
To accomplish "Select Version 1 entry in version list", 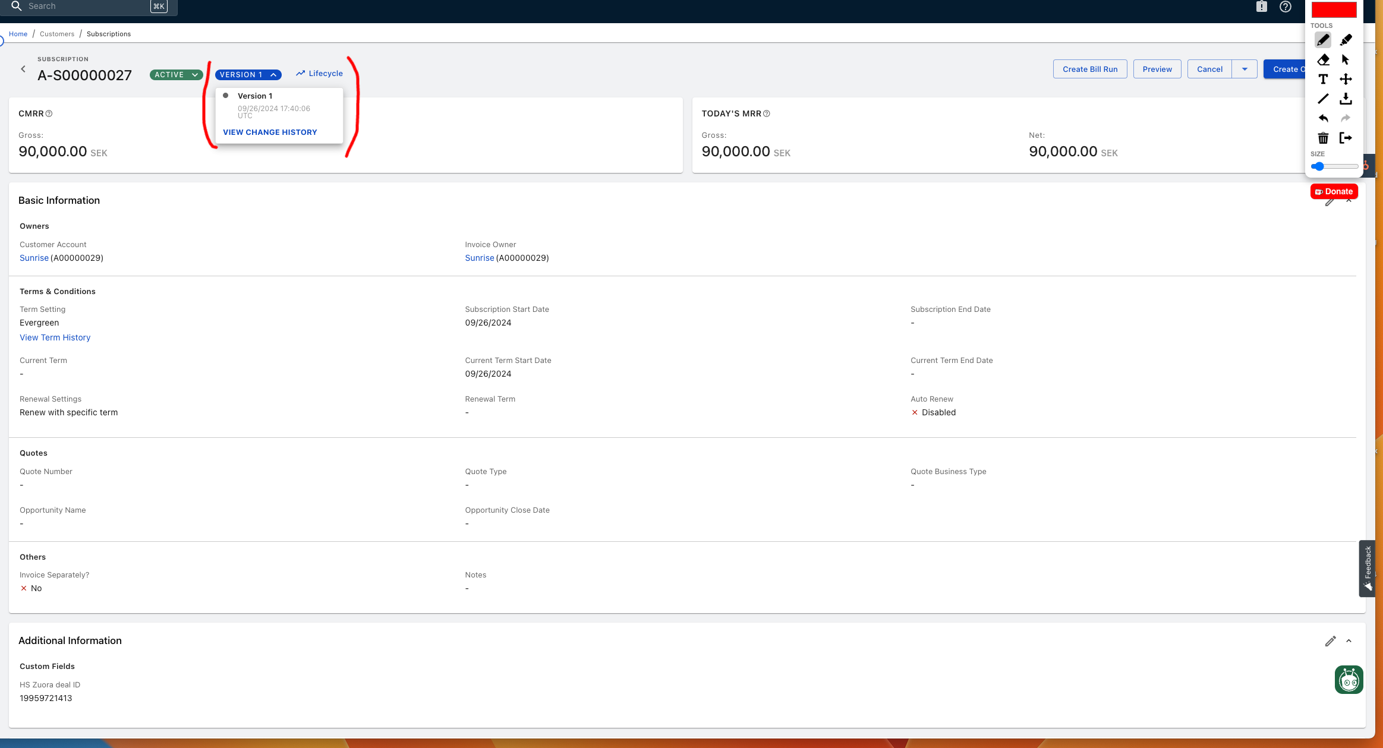I will click(255, 96).
